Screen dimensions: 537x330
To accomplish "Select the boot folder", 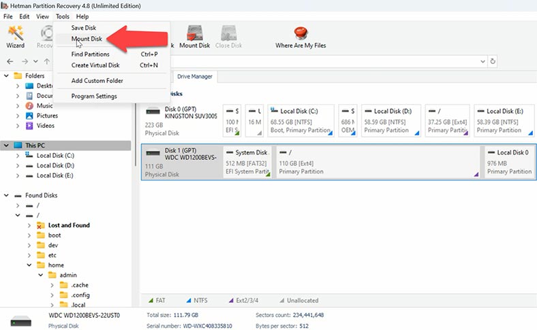I will pyautogui.click(x=55, y=235).
